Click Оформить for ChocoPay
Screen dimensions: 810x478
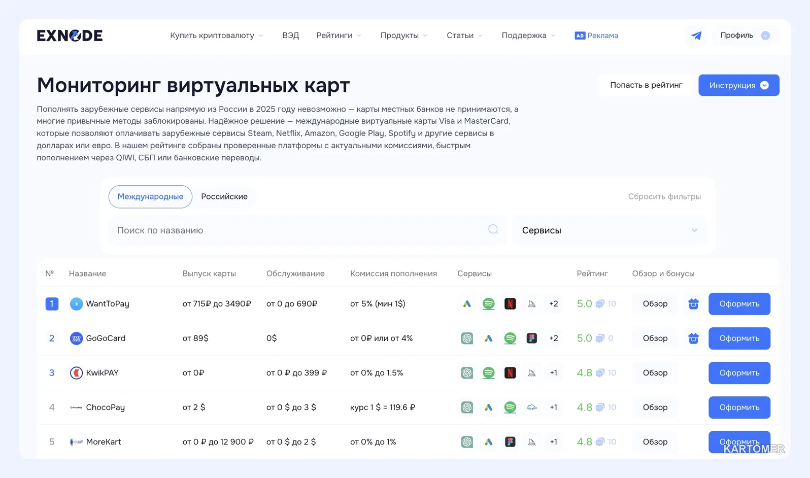(739, 407)
